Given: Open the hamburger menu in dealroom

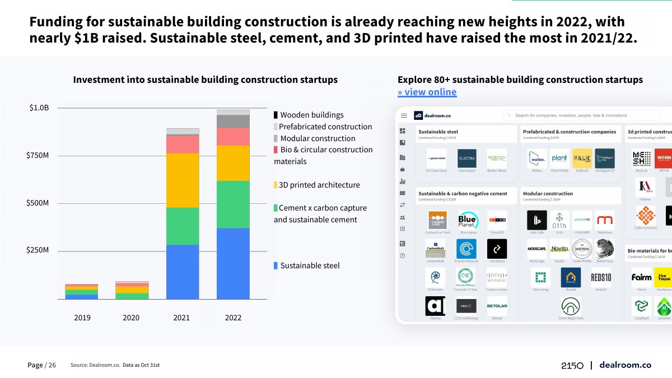Looking at the screenshot, I should 403,115.
